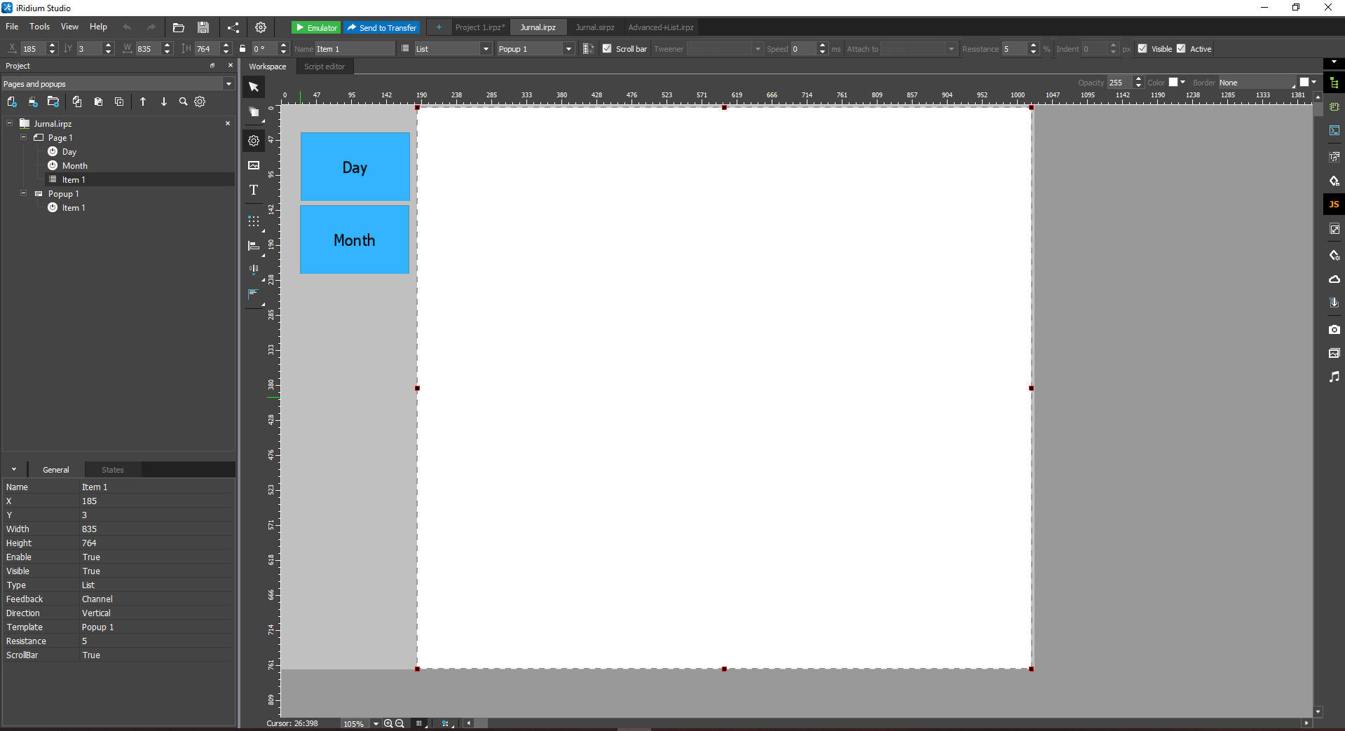Image resolution: width=1345 pixels, height=731 pixels.
Task: Open the Tools menu
Action: click(x=39, y=27)
